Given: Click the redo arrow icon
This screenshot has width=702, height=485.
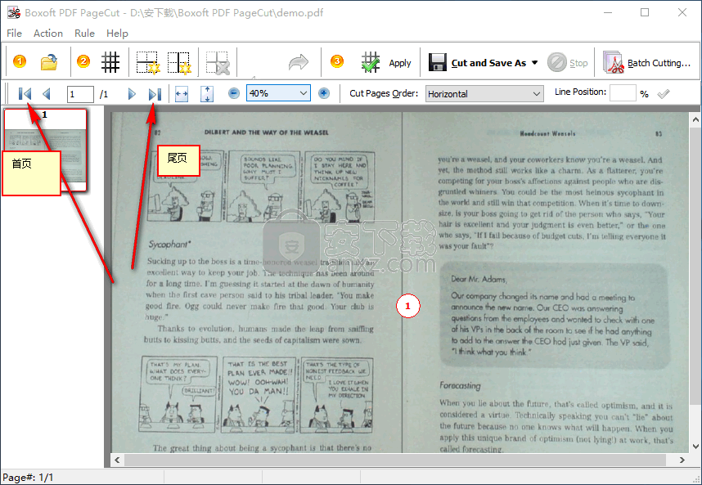Looking at the screenshot, I should pyautogui.click(x=298, y=62).
